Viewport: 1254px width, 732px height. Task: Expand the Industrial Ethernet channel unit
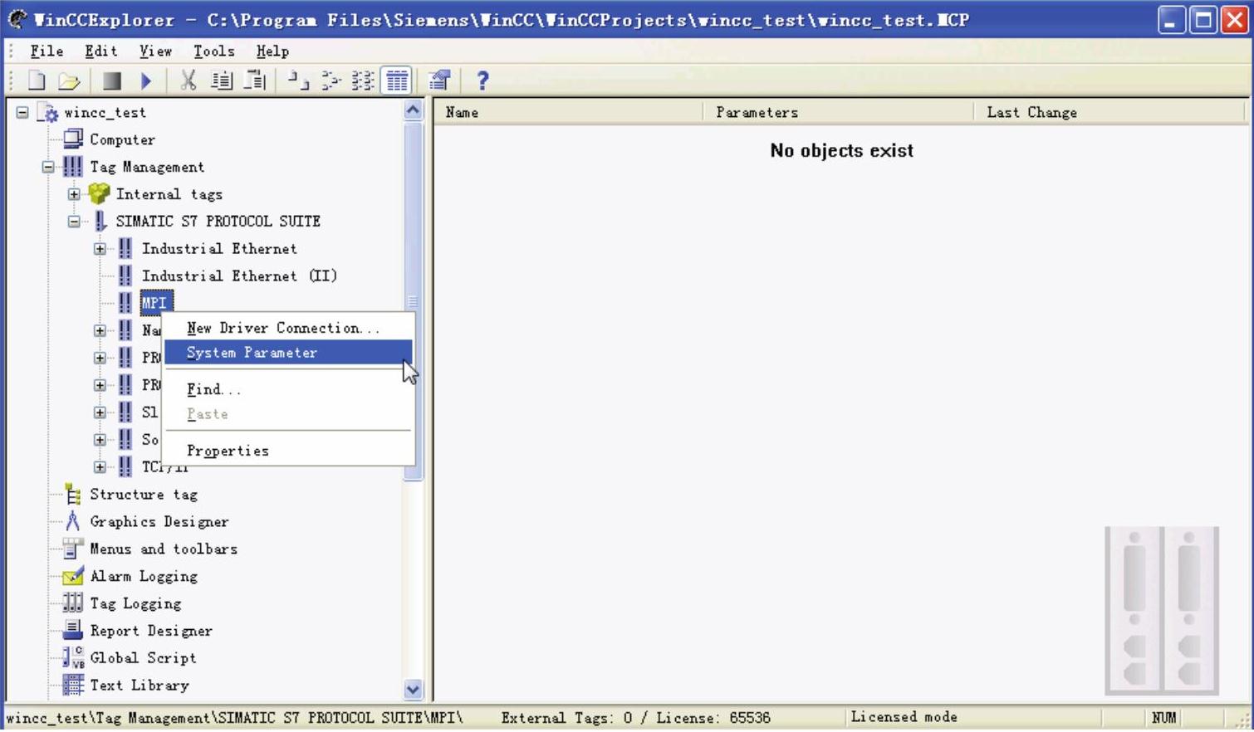tap(100, 249)
